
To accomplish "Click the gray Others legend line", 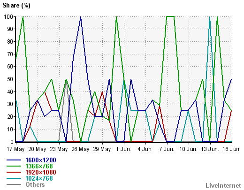I will coord(14,184).
